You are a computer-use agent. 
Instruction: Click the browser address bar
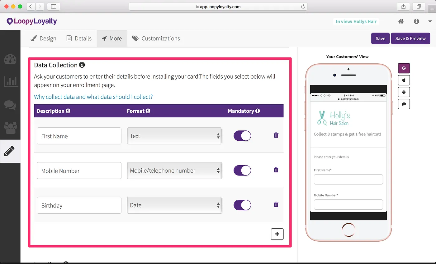click(x=218, y=6)
